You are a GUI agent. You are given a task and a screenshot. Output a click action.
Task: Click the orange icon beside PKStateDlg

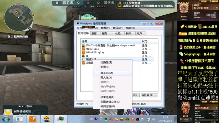(83, 49)
